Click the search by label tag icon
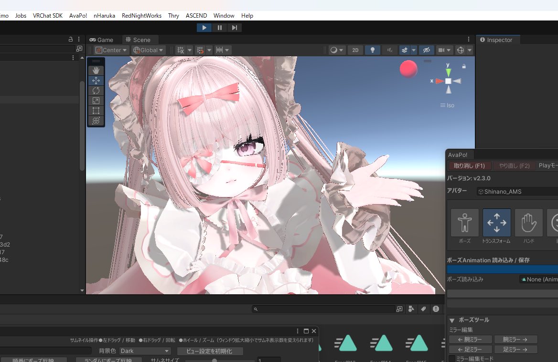 pyautogui.click(x=423, y=309)
